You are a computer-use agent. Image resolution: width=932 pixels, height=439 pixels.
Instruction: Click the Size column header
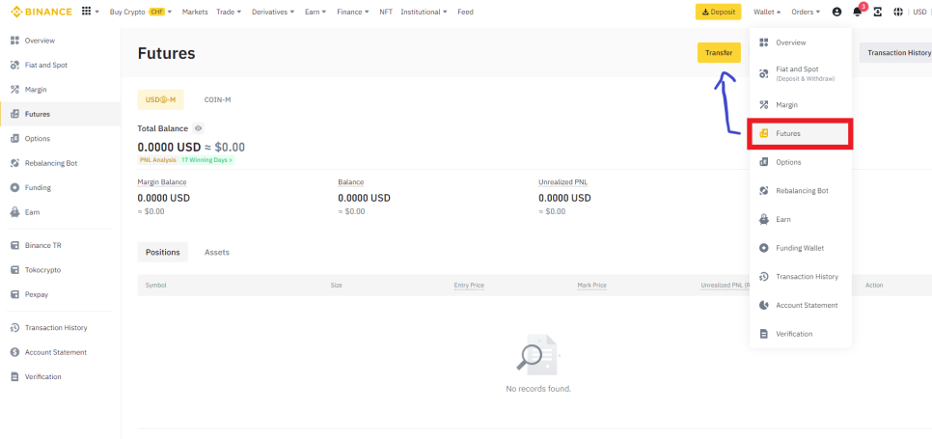click(337, 286)
